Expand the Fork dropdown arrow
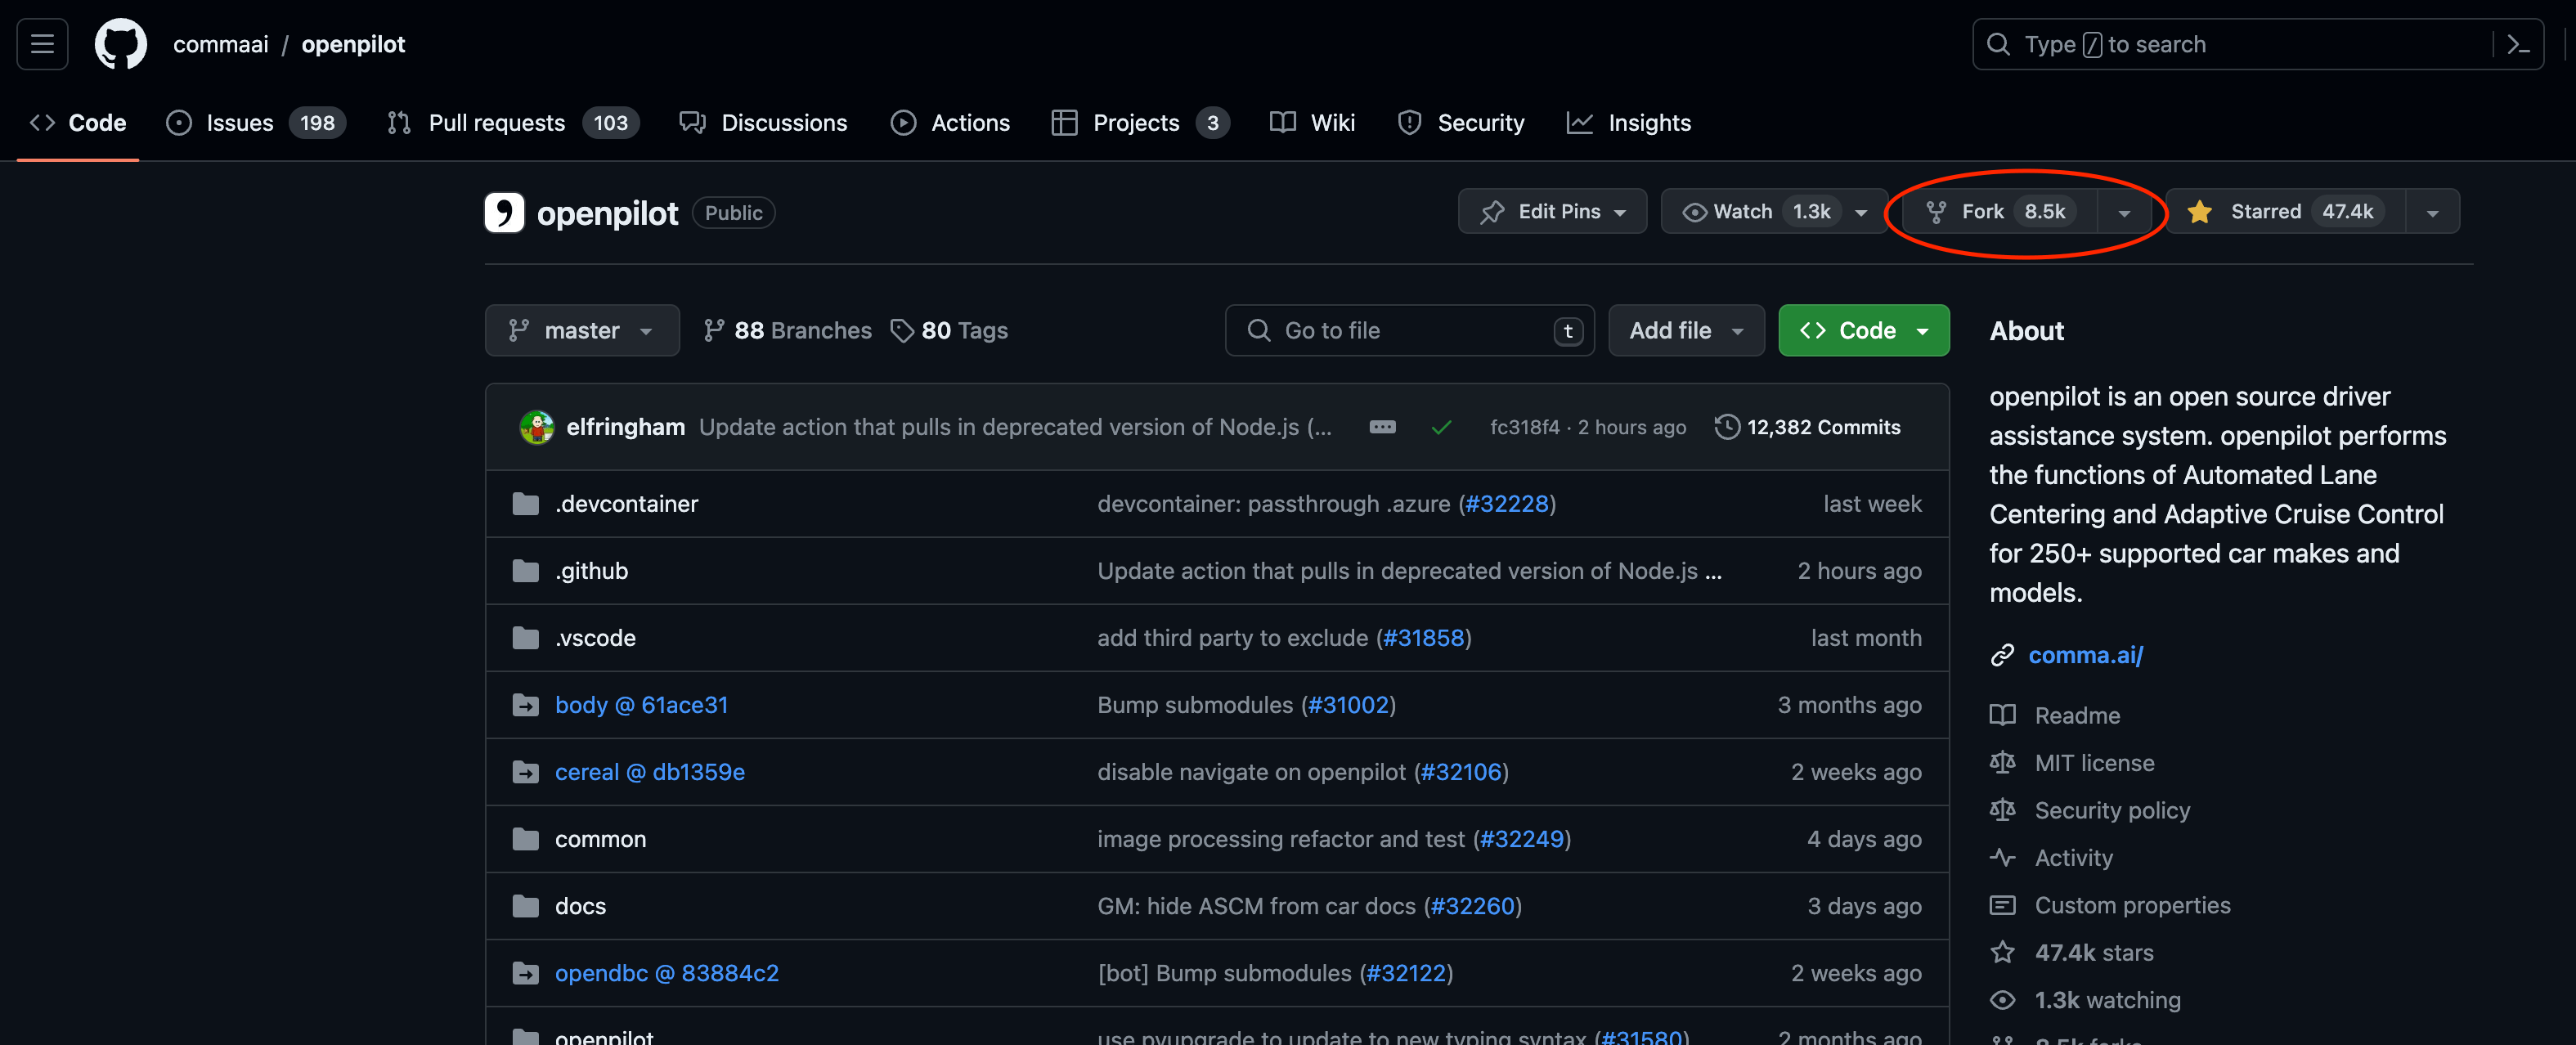The height and width of the screenshot is (1045, 2576). (2124, 212)
